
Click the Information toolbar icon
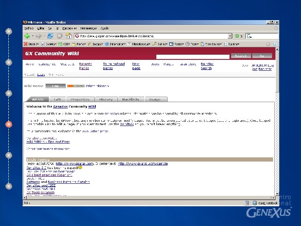(107, 44)
